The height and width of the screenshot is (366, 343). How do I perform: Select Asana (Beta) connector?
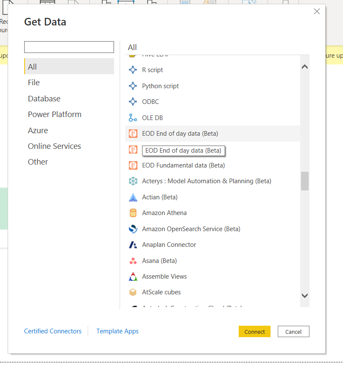coord(212,261)
